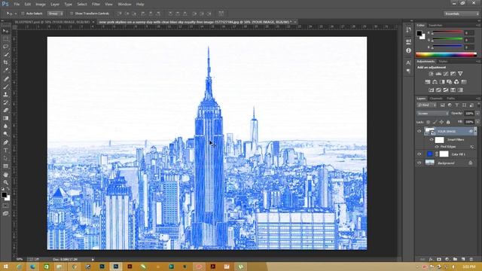The width and height of the screenshot is (482, 271).
Task: Toggle visibility of Smart Filters
Action: pyautogui.click(x=432, y=139)
